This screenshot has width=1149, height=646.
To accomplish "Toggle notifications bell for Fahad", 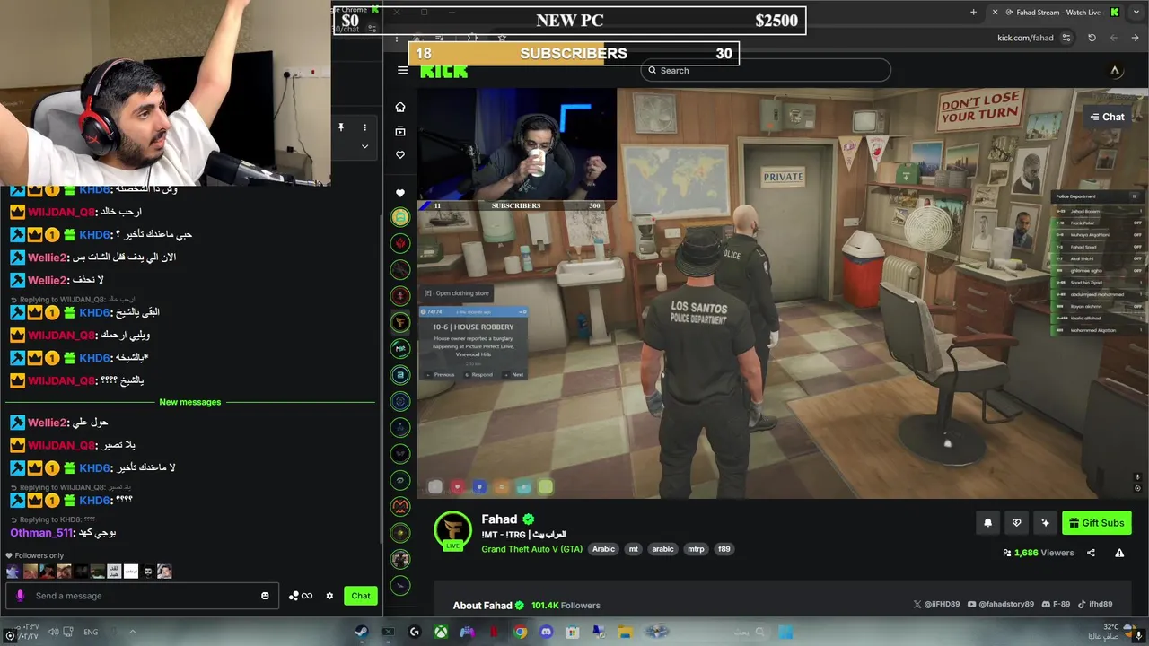I will 988,523.
